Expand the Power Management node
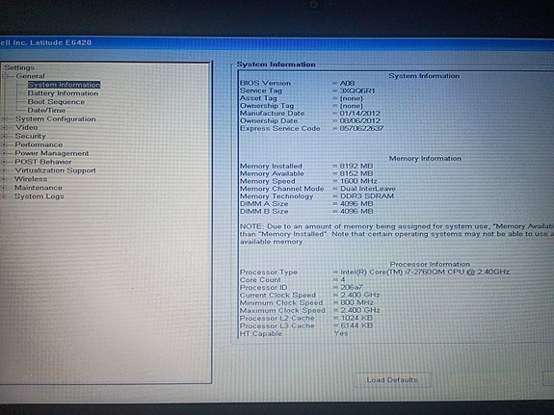This screenshot has height=415, width=554. click(x=4, y=154)
